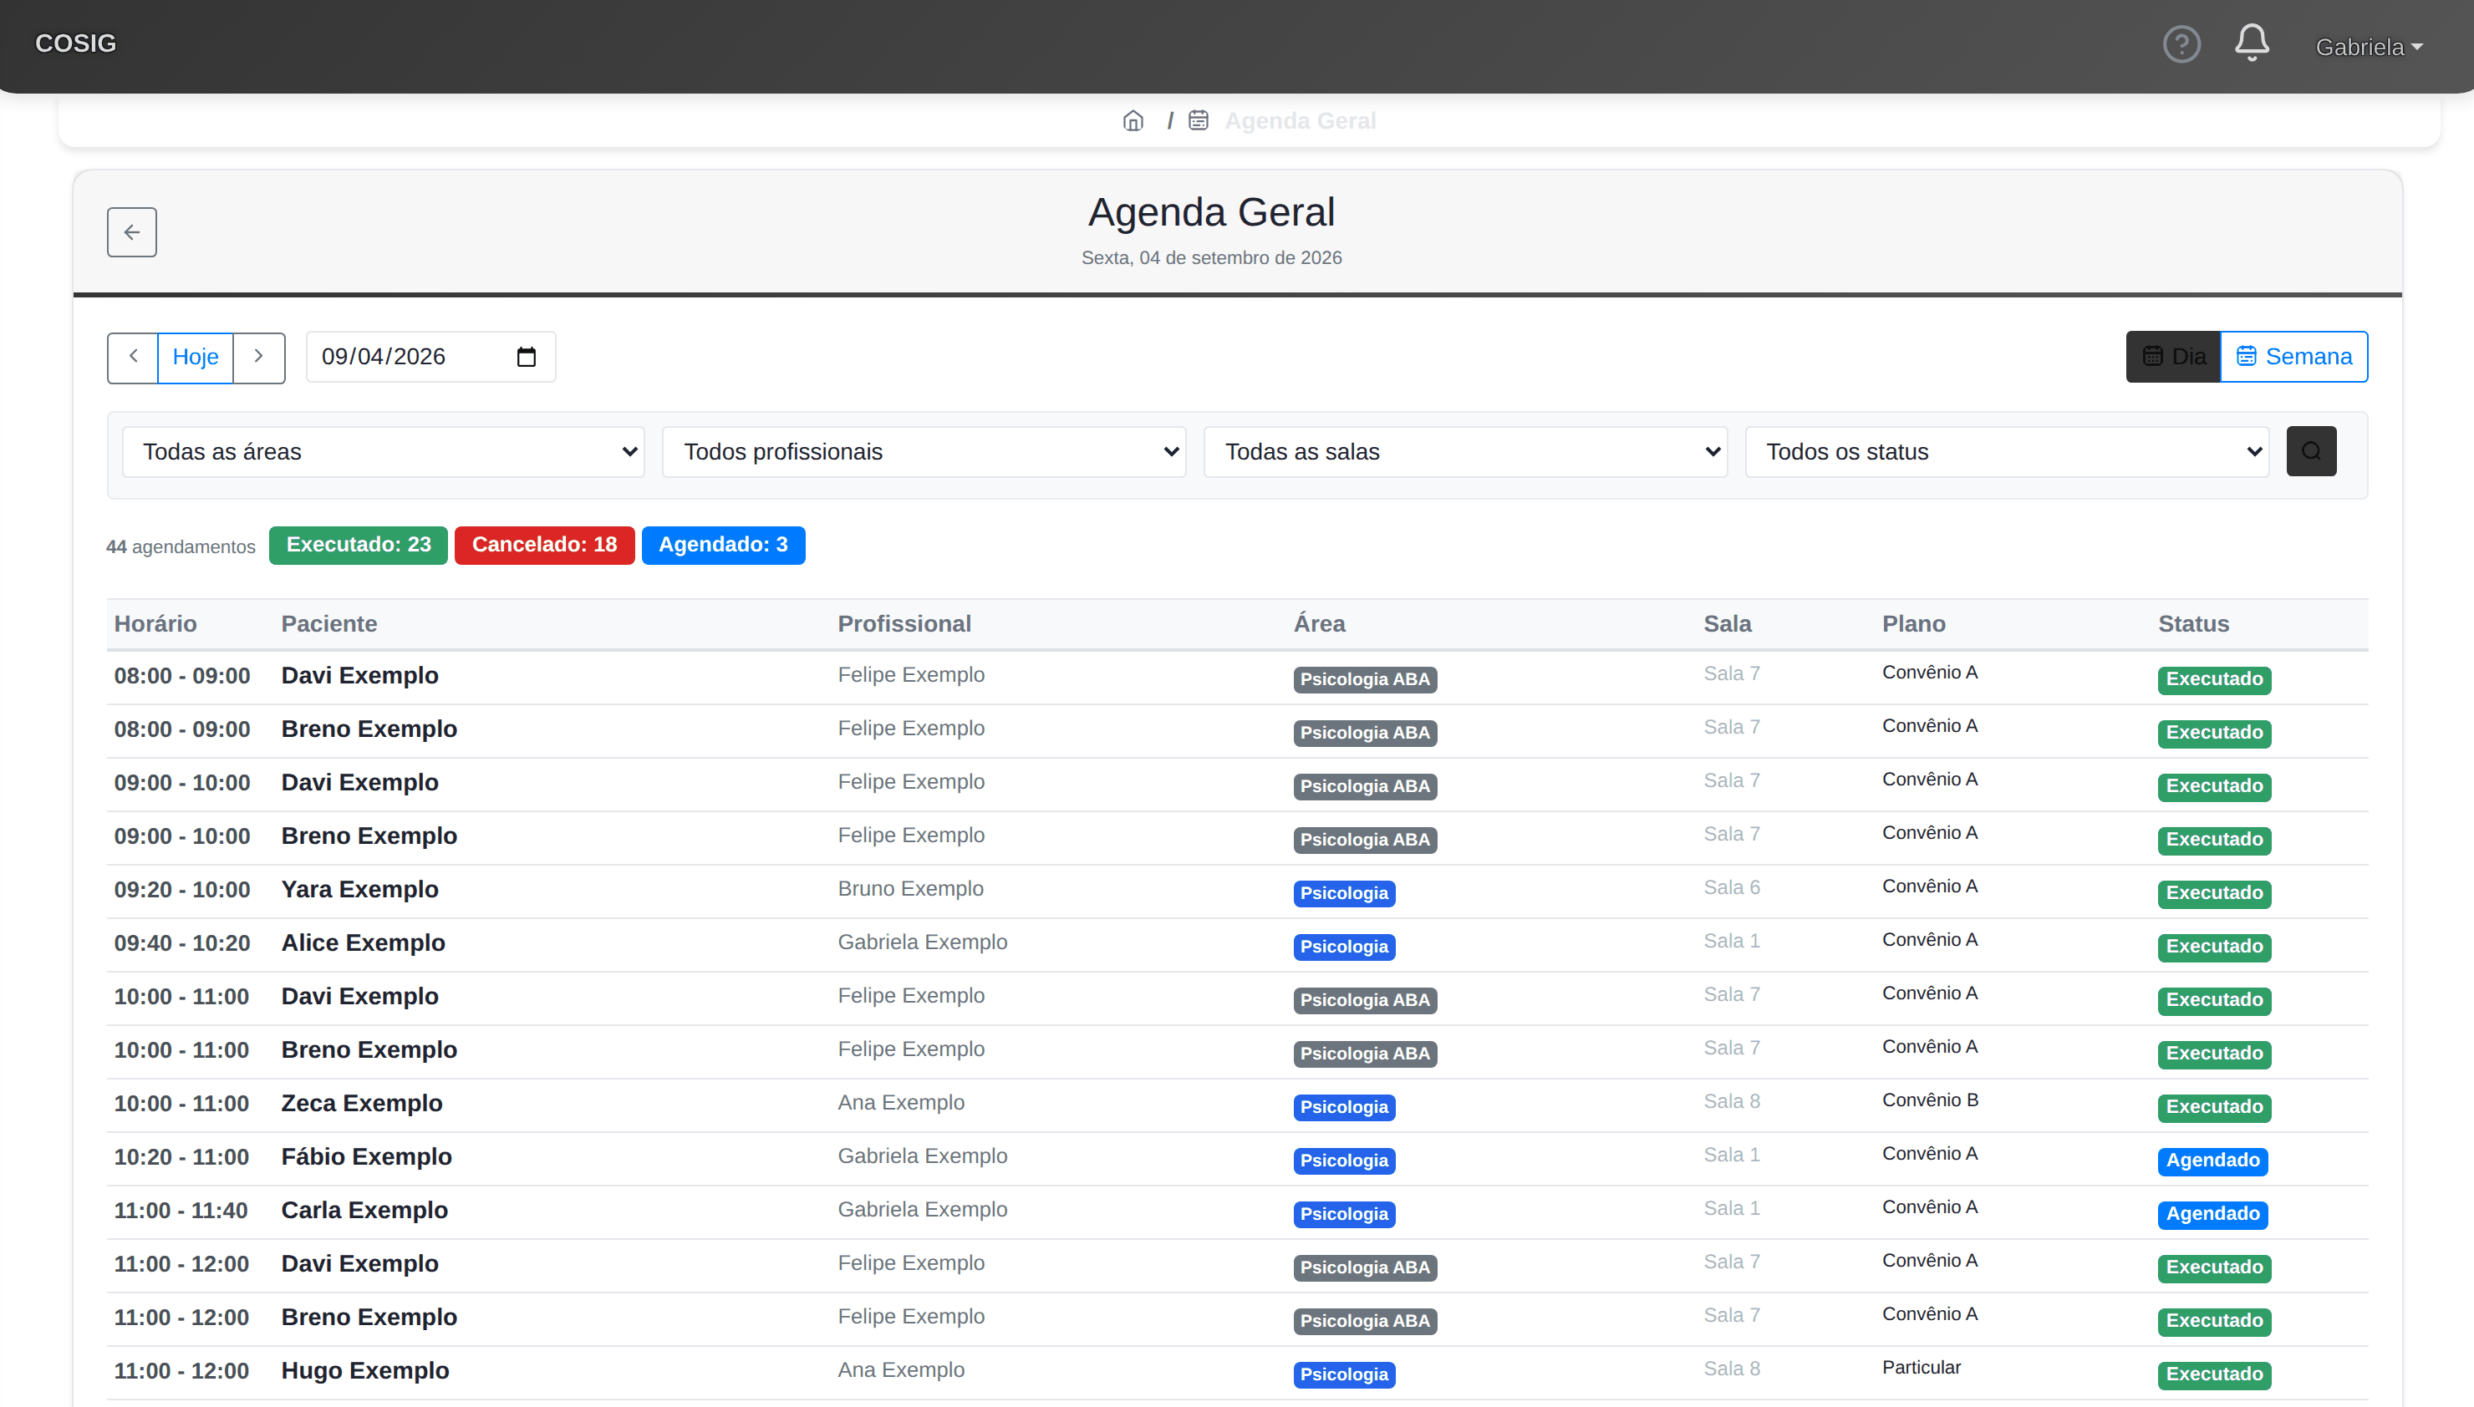
Task: Click COSIG brand link
Action: pyautogui.click(x=75, y=43)
